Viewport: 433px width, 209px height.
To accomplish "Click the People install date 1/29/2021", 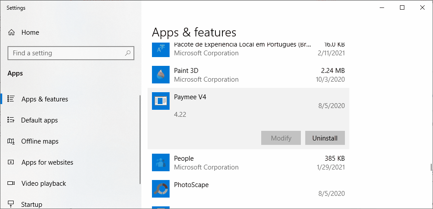I will point(330,167).
